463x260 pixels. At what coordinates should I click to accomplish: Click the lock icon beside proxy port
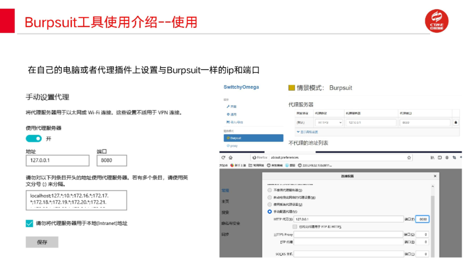(x=456, y=122)
